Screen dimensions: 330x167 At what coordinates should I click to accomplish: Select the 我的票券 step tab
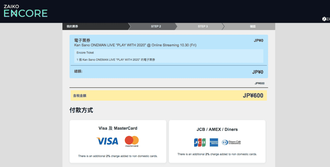coord(96,26)
